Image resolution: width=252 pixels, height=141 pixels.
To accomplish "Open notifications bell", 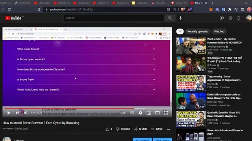I will point(239,18).
